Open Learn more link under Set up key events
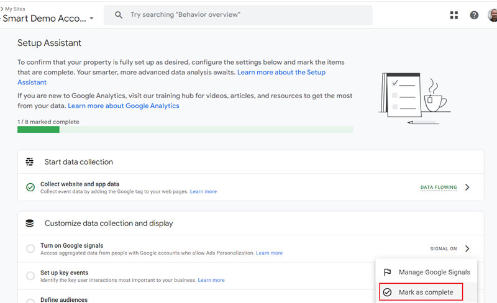The image size is (497, 303). 211,280
